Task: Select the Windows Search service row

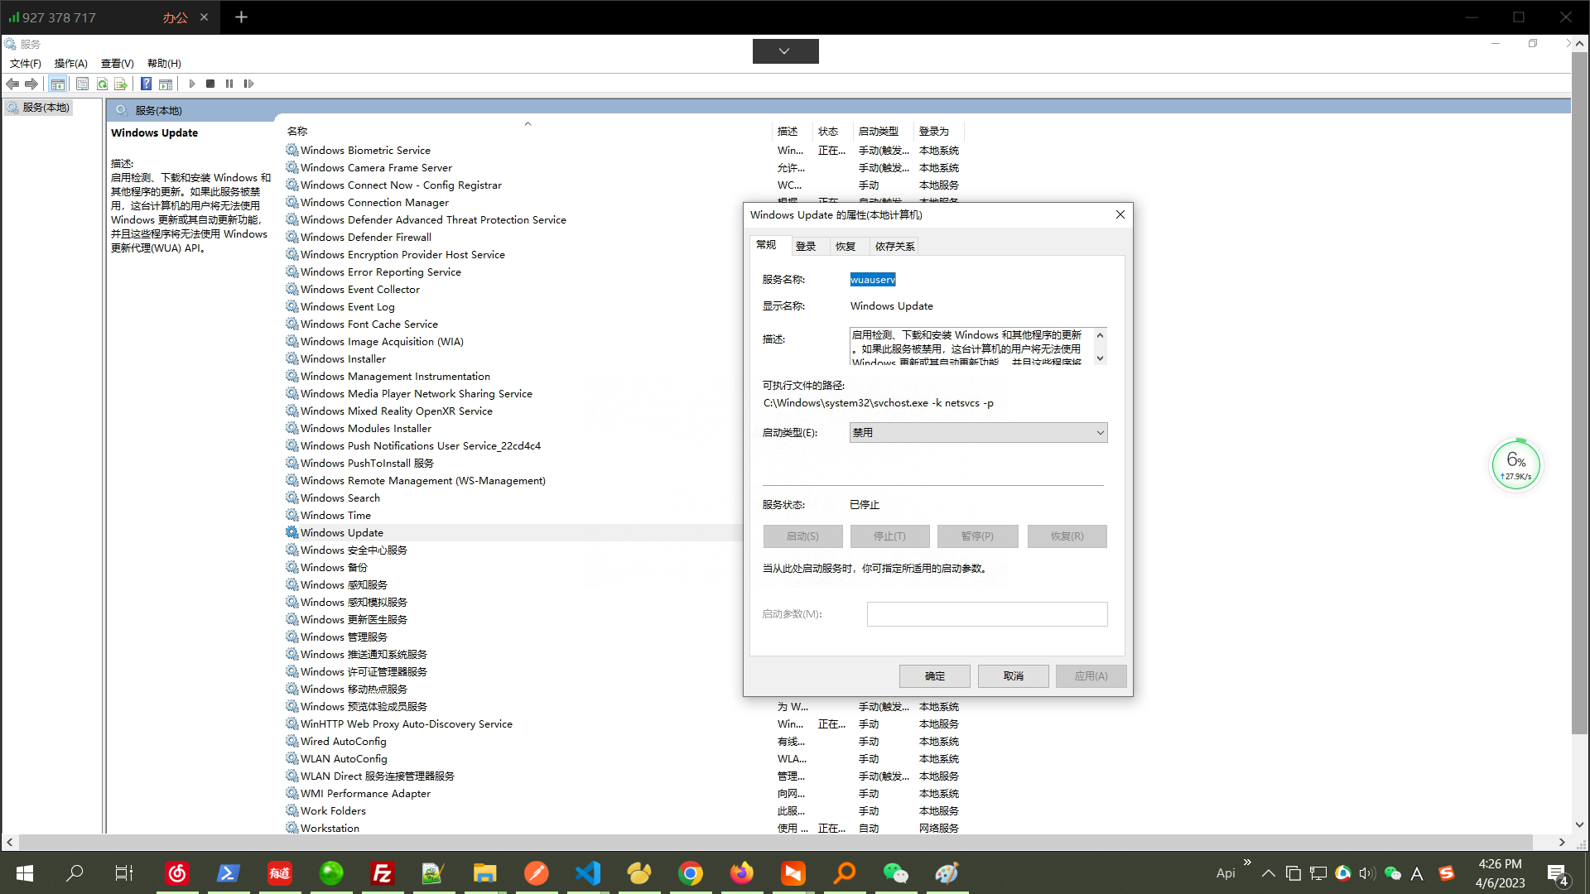Action: pyautogui.click(x=340, y=497)
